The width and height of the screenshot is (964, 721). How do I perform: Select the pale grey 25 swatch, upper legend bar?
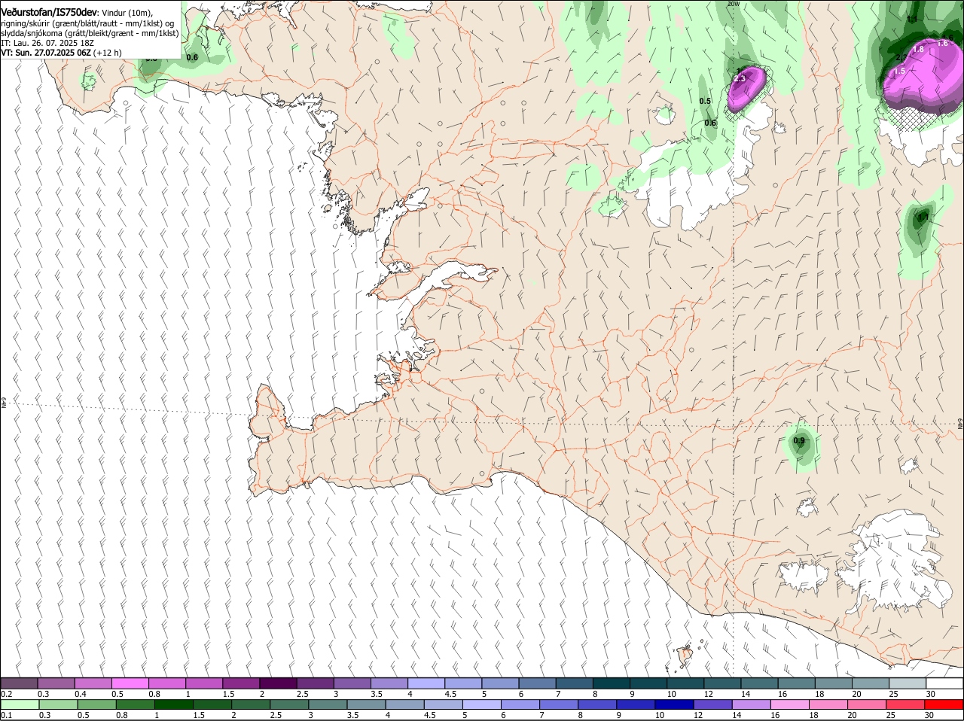(x=907, y=683)
